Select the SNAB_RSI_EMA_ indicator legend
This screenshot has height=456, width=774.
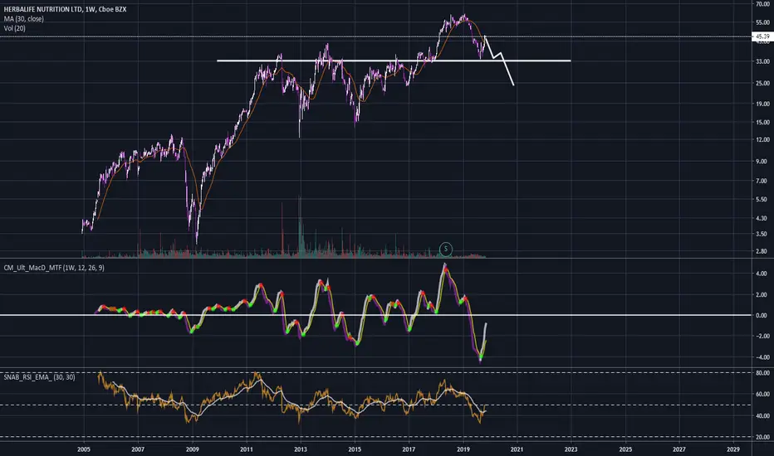(40, 377)
